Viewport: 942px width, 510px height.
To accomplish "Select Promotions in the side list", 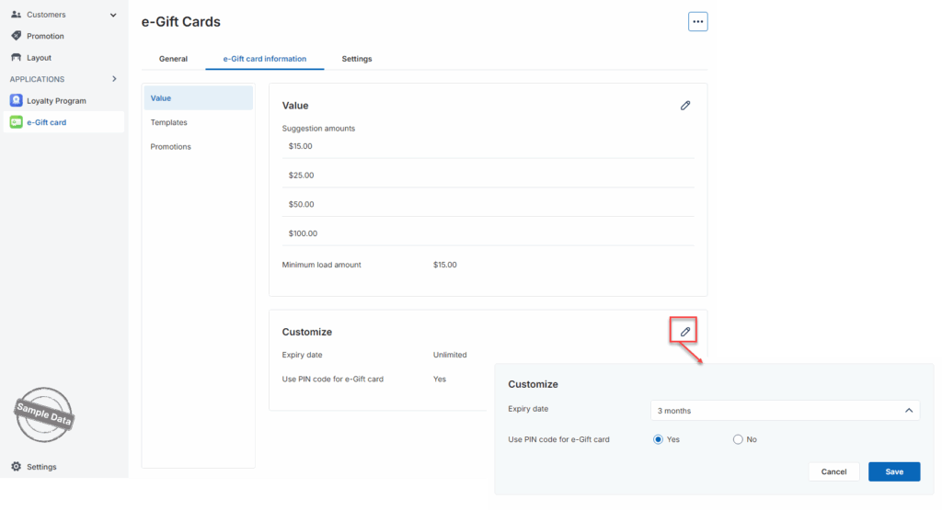I will (x=171, y=147).
